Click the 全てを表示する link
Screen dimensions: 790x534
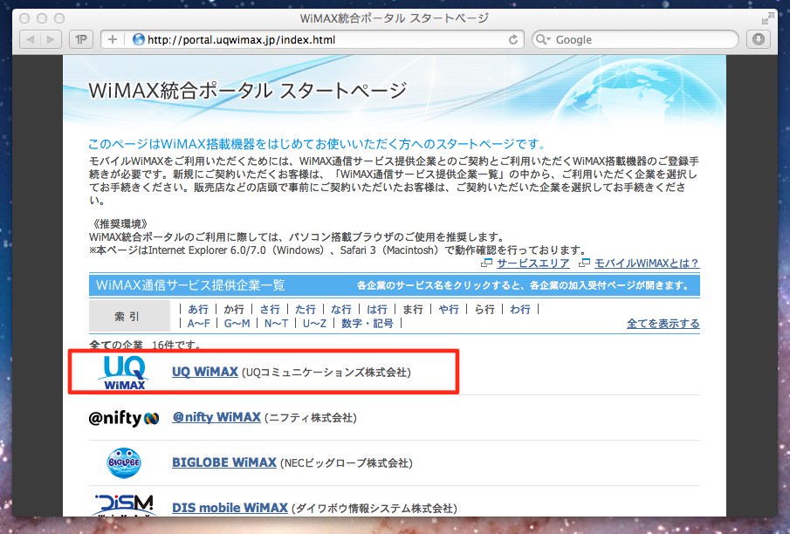[663, 324]
